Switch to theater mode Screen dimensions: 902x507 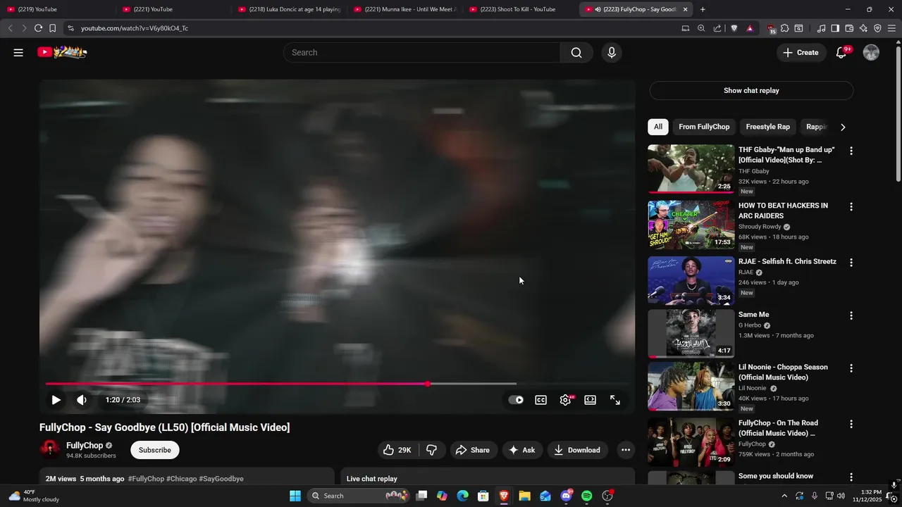pos(590,400)
